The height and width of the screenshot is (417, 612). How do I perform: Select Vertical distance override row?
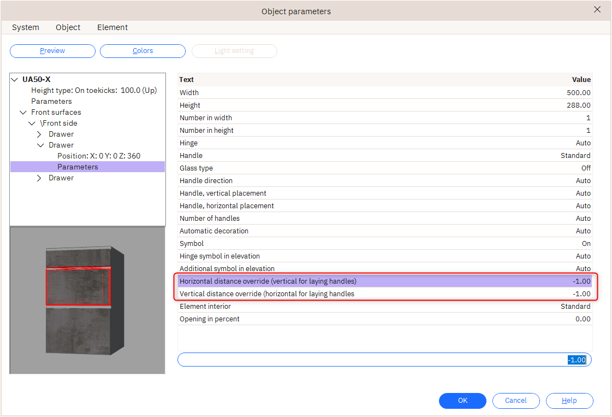pyautogui.click(x=384, y=293)
